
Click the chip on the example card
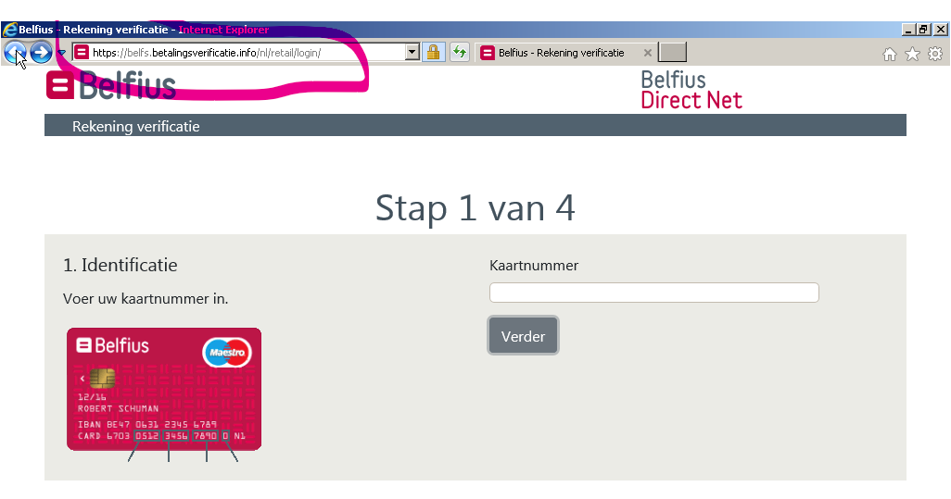tap(103, 379)
